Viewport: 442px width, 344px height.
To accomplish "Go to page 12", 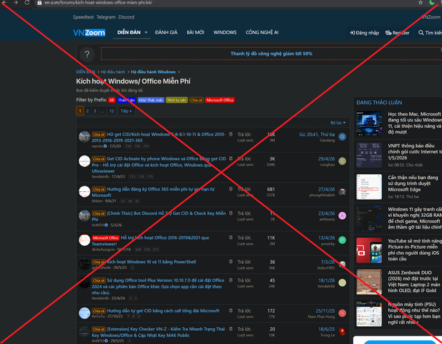I will click(112, 111).
